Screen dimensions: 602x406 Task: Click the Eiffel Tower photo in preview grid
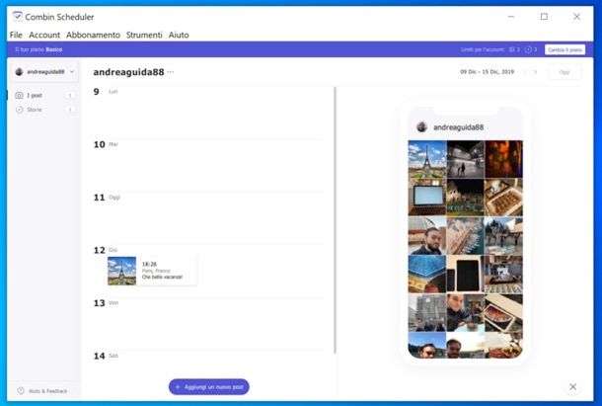[427, 159]
